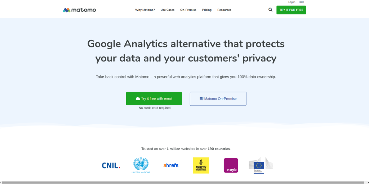Open search with the magnifying glass icon
The height and width of the screenshot is (184, 369).
[x=270, y=10]
